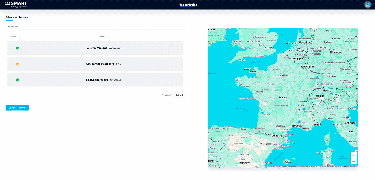375x180 pixels.
Task: Zoom in on the map
Action: click(354, 155)
